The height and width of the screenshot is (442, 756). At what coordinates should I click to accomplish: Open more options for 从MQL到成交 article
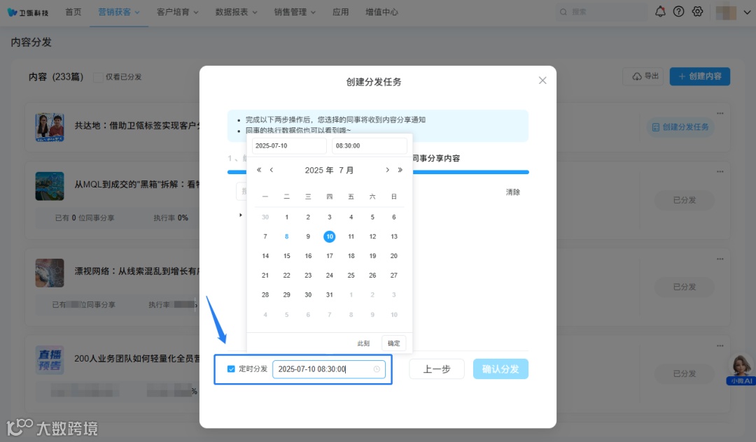click(x=720, y=172)
